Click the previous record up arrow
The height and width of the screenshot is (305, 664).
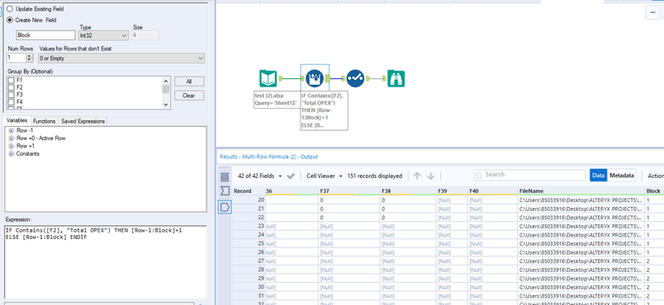point(417,176)
